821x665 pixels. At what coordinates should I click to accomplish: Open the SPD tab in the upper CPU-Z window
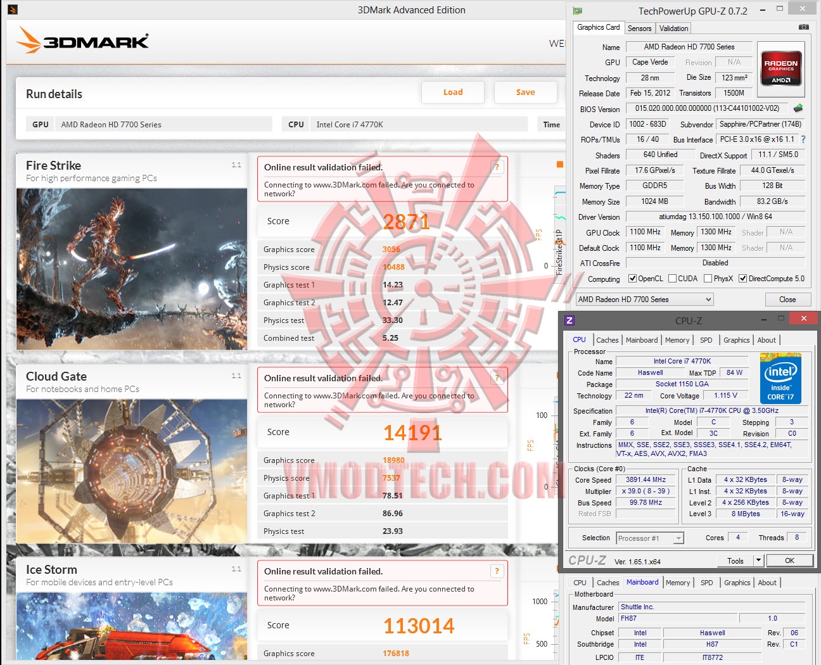(706, 340)
